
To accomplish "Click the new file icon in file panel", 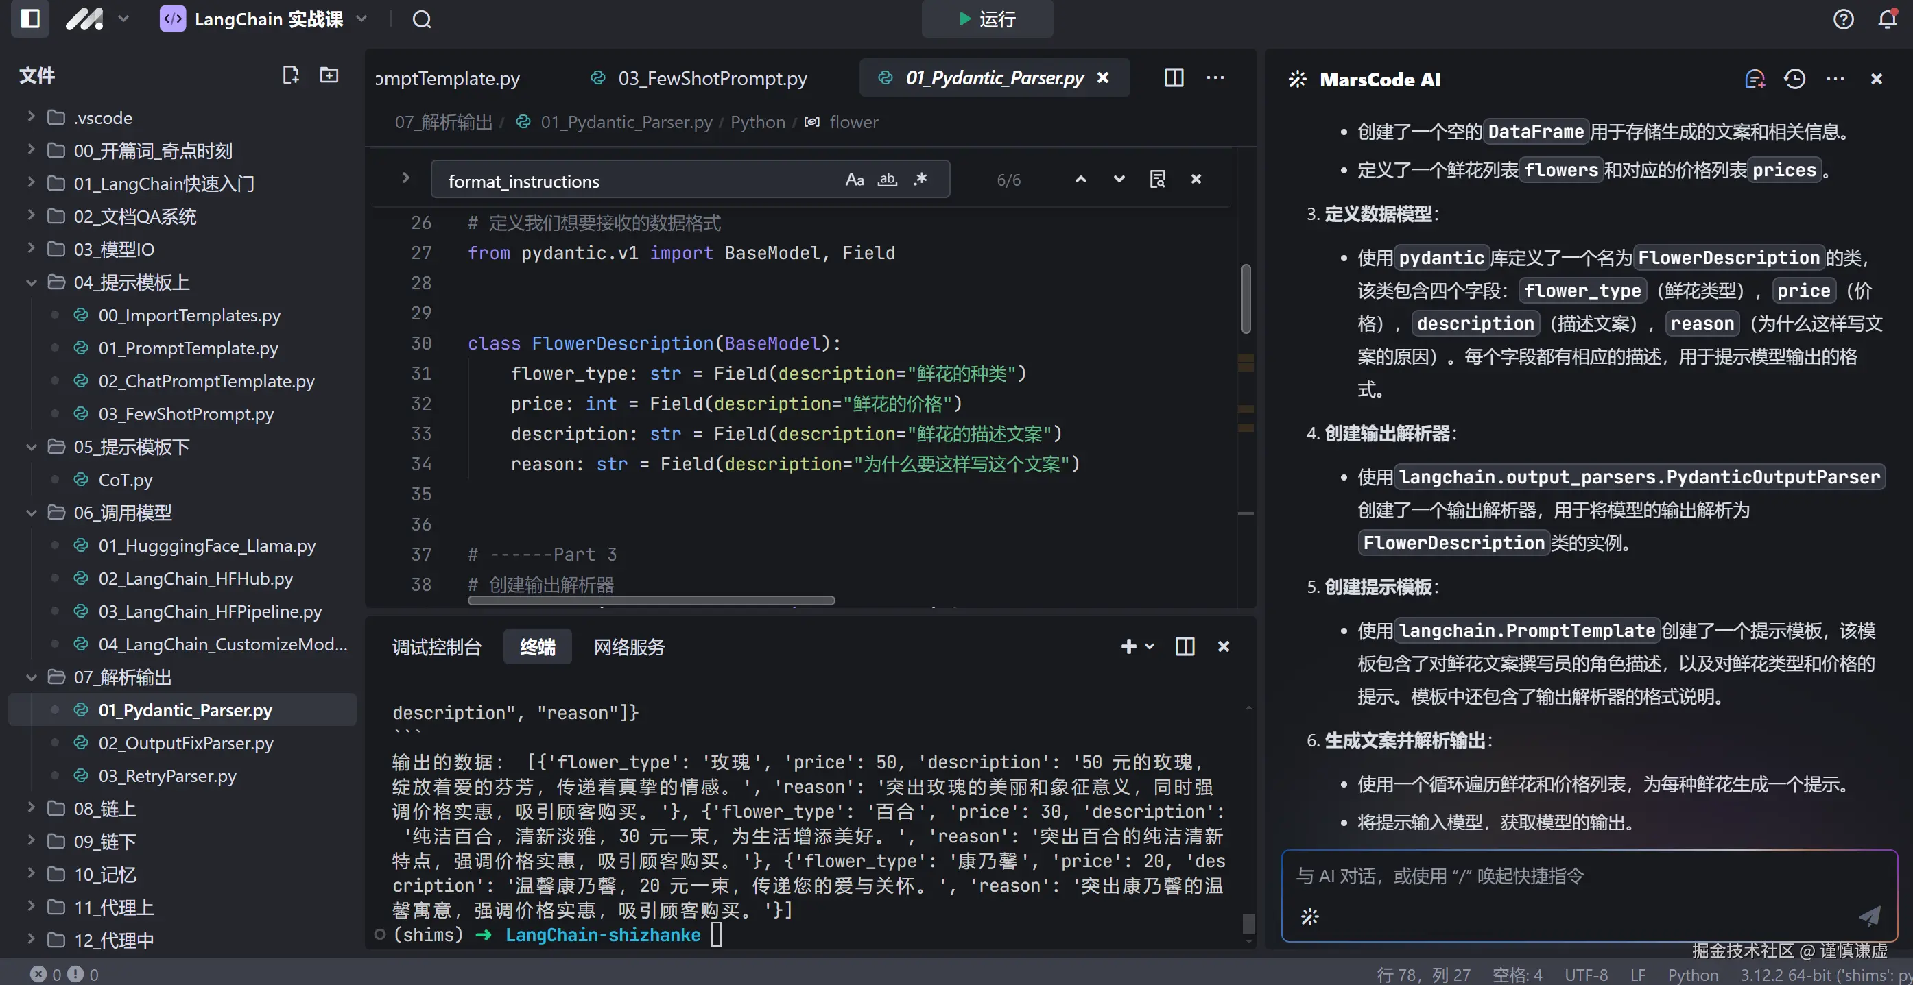I will (x=290, y=75).
